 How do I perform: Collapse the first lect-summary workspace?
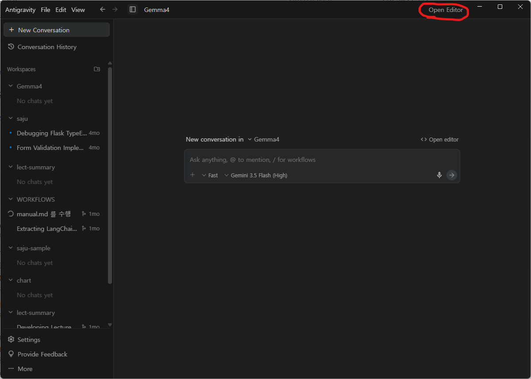pos(11,167)
